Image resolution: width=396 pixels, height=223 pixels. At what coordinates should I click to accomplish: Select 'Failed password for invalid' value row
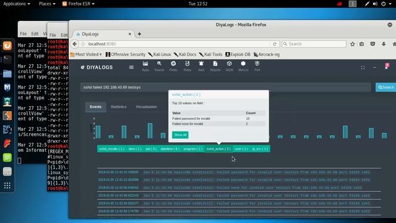(218, 118)
